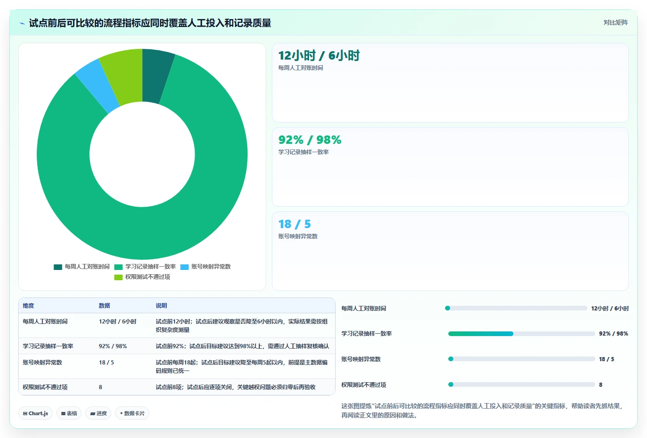Screen dimensions: 647x438
Task: Toggle 每周人工对账时间 legend color swatch
Action: click(58, 267)
